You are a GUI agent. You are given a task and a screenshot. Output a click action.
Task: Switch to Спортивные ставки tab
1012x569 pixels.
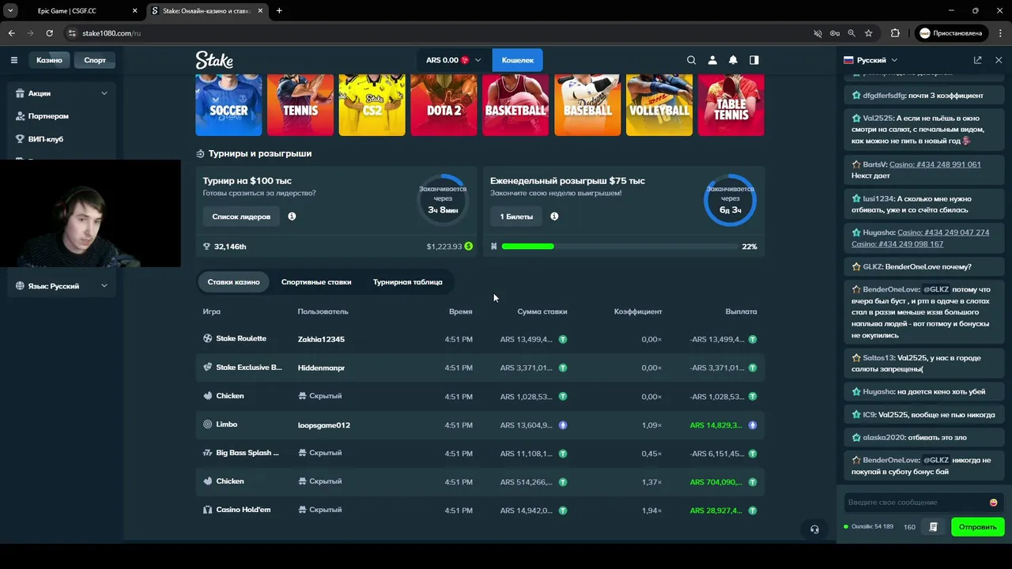[316, 282]
